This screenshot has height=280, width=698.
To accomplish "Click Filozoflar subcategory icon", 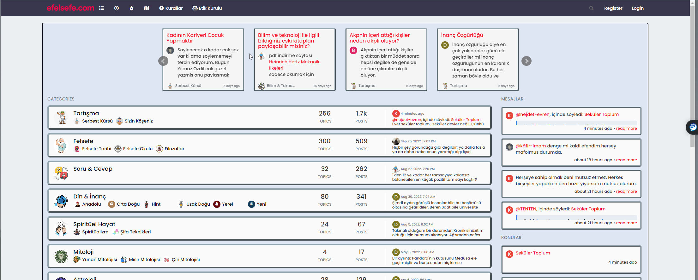I will coord(159,149).
